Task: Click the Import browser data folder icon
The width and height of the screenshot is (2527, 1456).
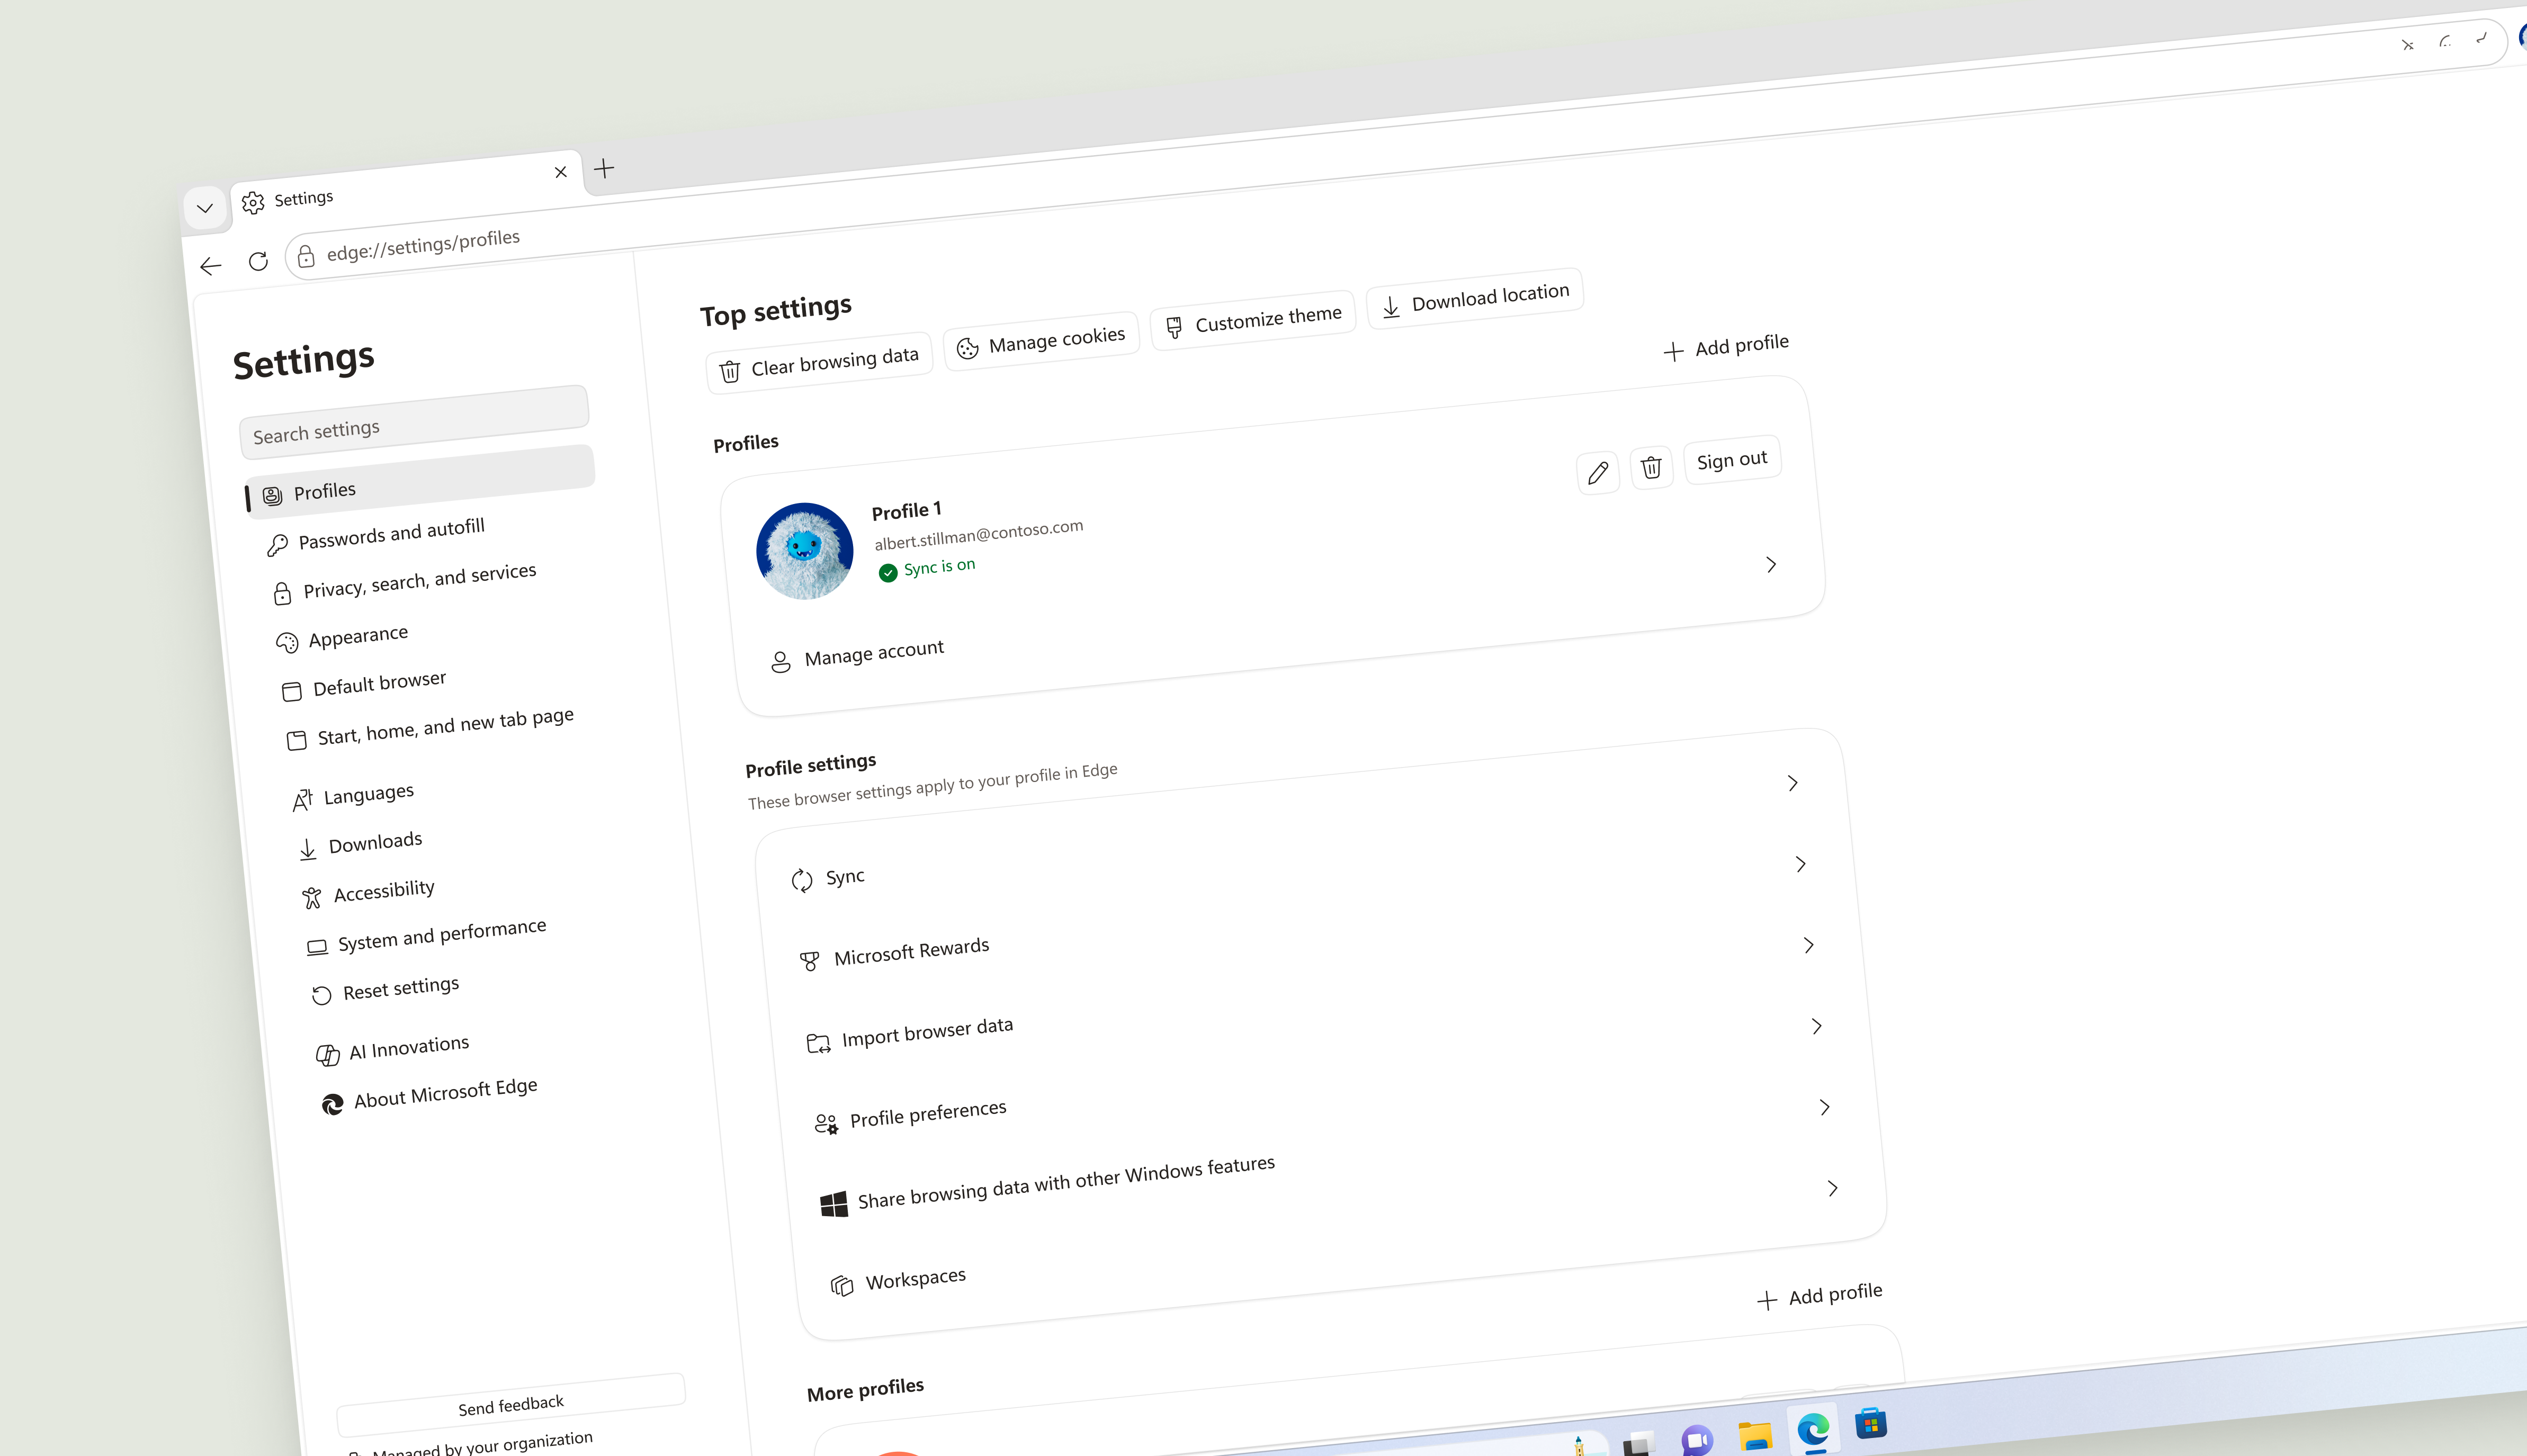Action: tap(818, 1043)
